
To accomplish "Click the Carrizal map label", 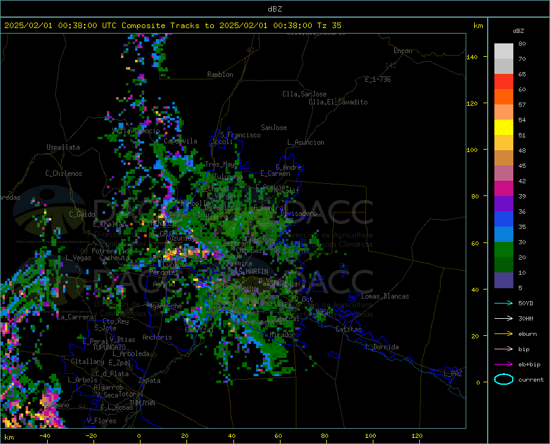I will coord(199,330).
